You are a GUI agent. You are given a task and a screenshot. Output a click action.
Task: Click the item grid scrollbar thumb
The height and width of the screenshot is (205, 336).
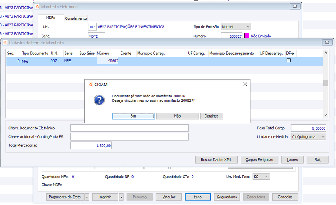pos(326,83)
